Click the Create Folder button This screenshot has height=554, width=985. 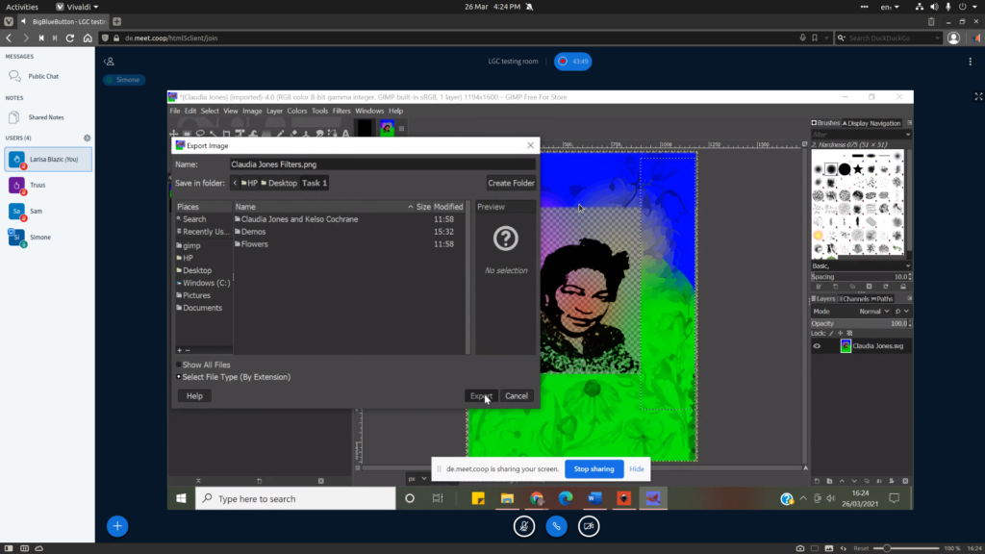[511, 183]
